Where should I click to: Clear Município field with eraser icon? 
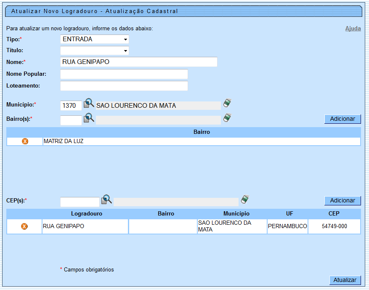tap(227, 104)
